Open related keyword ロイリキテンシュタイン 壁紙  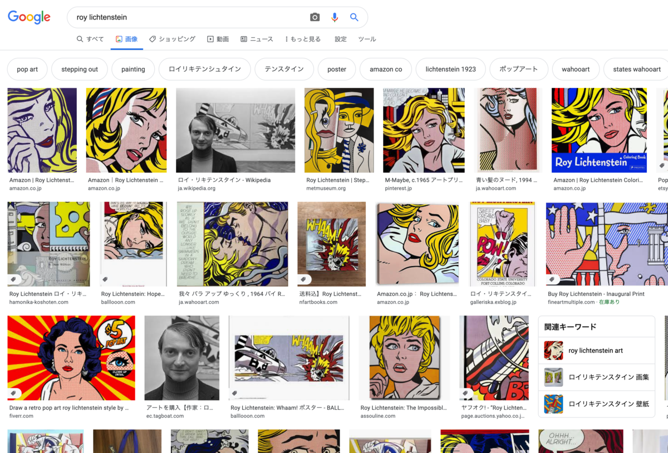point(596,404)
